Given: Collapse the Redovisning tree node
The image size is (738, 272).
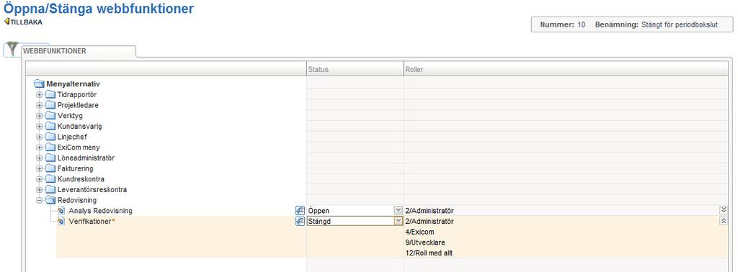Looking at the screenshot, I should pyautogui.click(x=40, y=201).
